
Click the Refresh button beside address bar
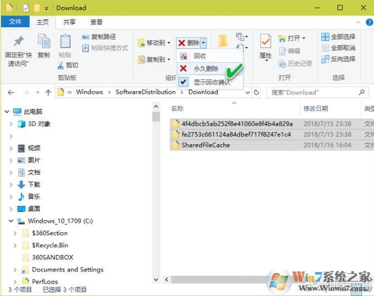click(x=256, y=92)
